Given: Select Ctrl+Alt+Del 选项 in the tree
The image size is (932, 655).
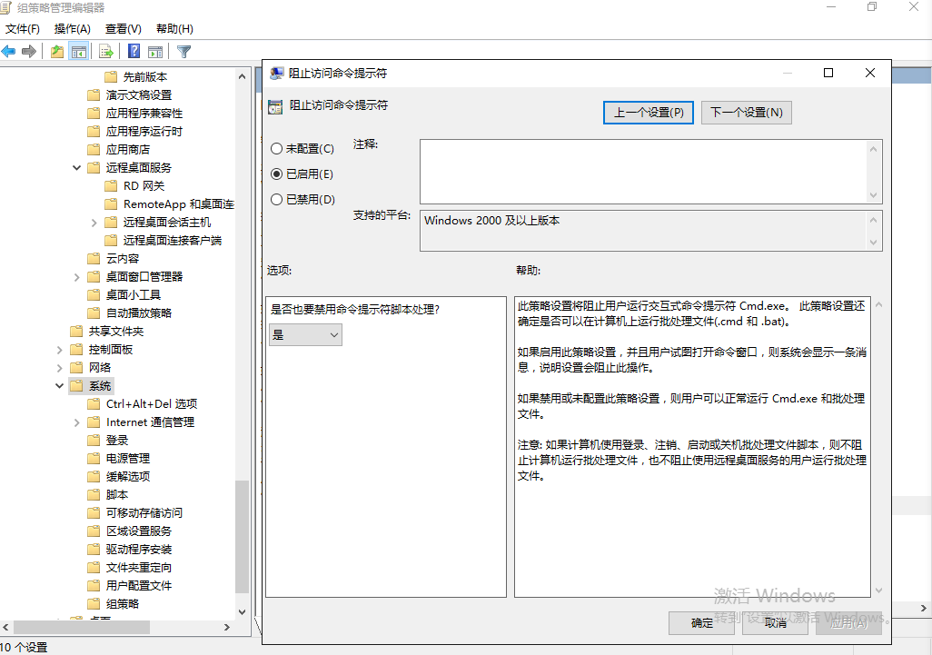Looking at the screenshot, I should tap(152, 404).
